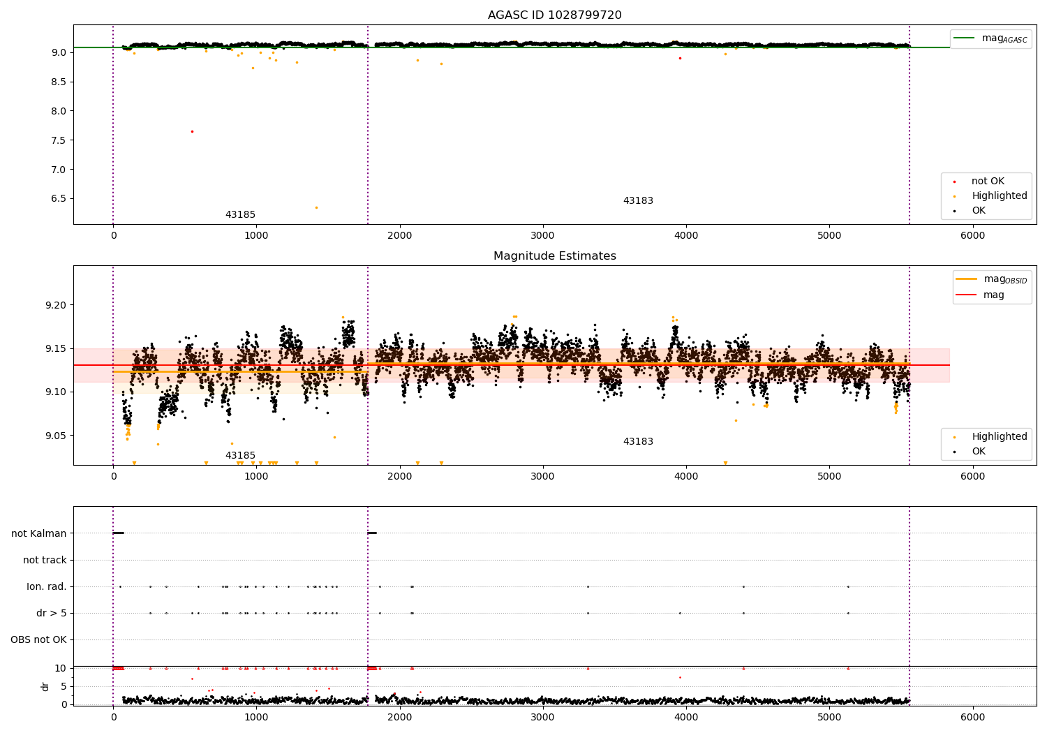Viewport: 1047px width, 733px height.
Task: Click the '6.5' y-tick in top plot
Action: tap(59, 199)
